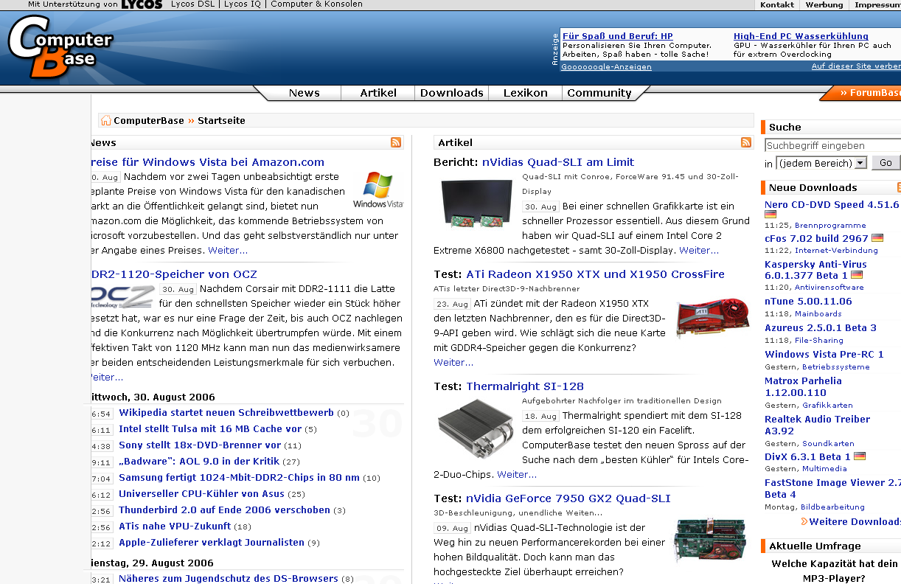Open Nero CD-DVD Speed 4.51.6 download
Screen dimensions: 901x584
pos(832,205)
